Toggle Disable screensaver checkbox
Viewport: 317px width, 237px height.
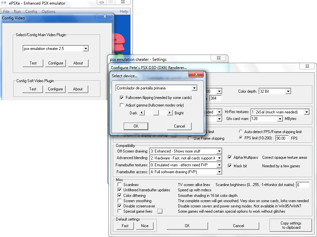[119, 206]
